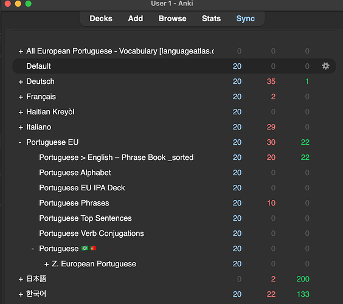Click Italiano learning count 29
Screen dimensions: 343x304
pos(271,127)
